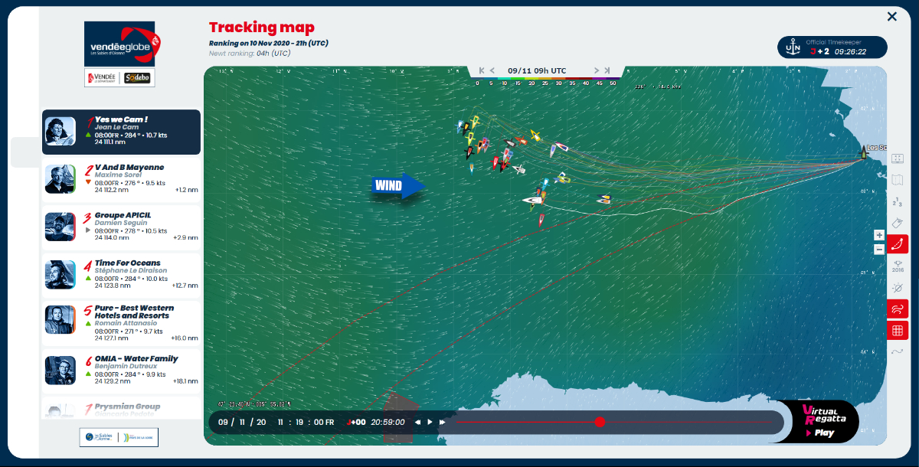Select Time For Oceans ranking card
Viewport: 919px width, 467px height.
121,276
